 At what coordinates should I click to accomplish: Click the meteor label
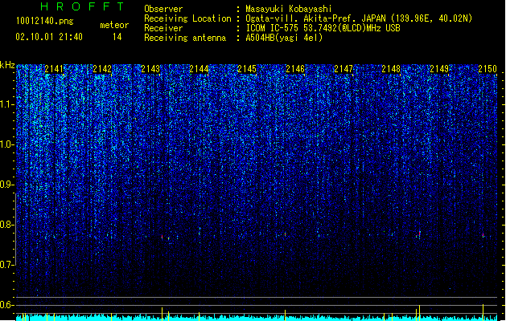click(114, 25)
